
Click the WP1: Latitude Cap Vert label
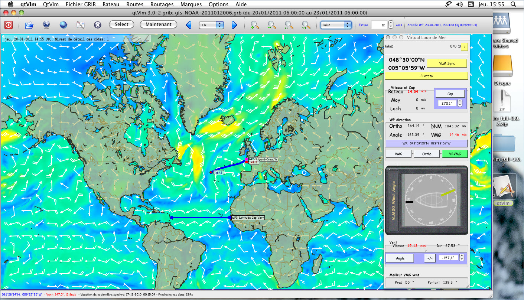(248, 217)
